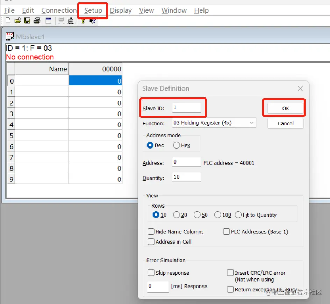This screenshot has height=304, width=330.
Task: Check the Skip response error simulation option
Action: tap(151, 273)
